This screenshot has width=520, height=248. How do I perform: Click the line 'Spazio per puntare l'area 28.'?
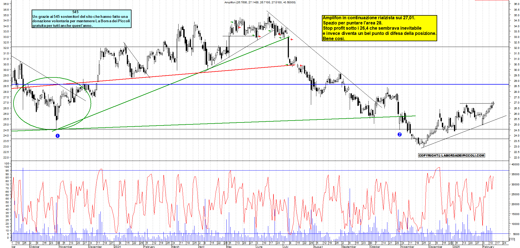tap(352, 23)
